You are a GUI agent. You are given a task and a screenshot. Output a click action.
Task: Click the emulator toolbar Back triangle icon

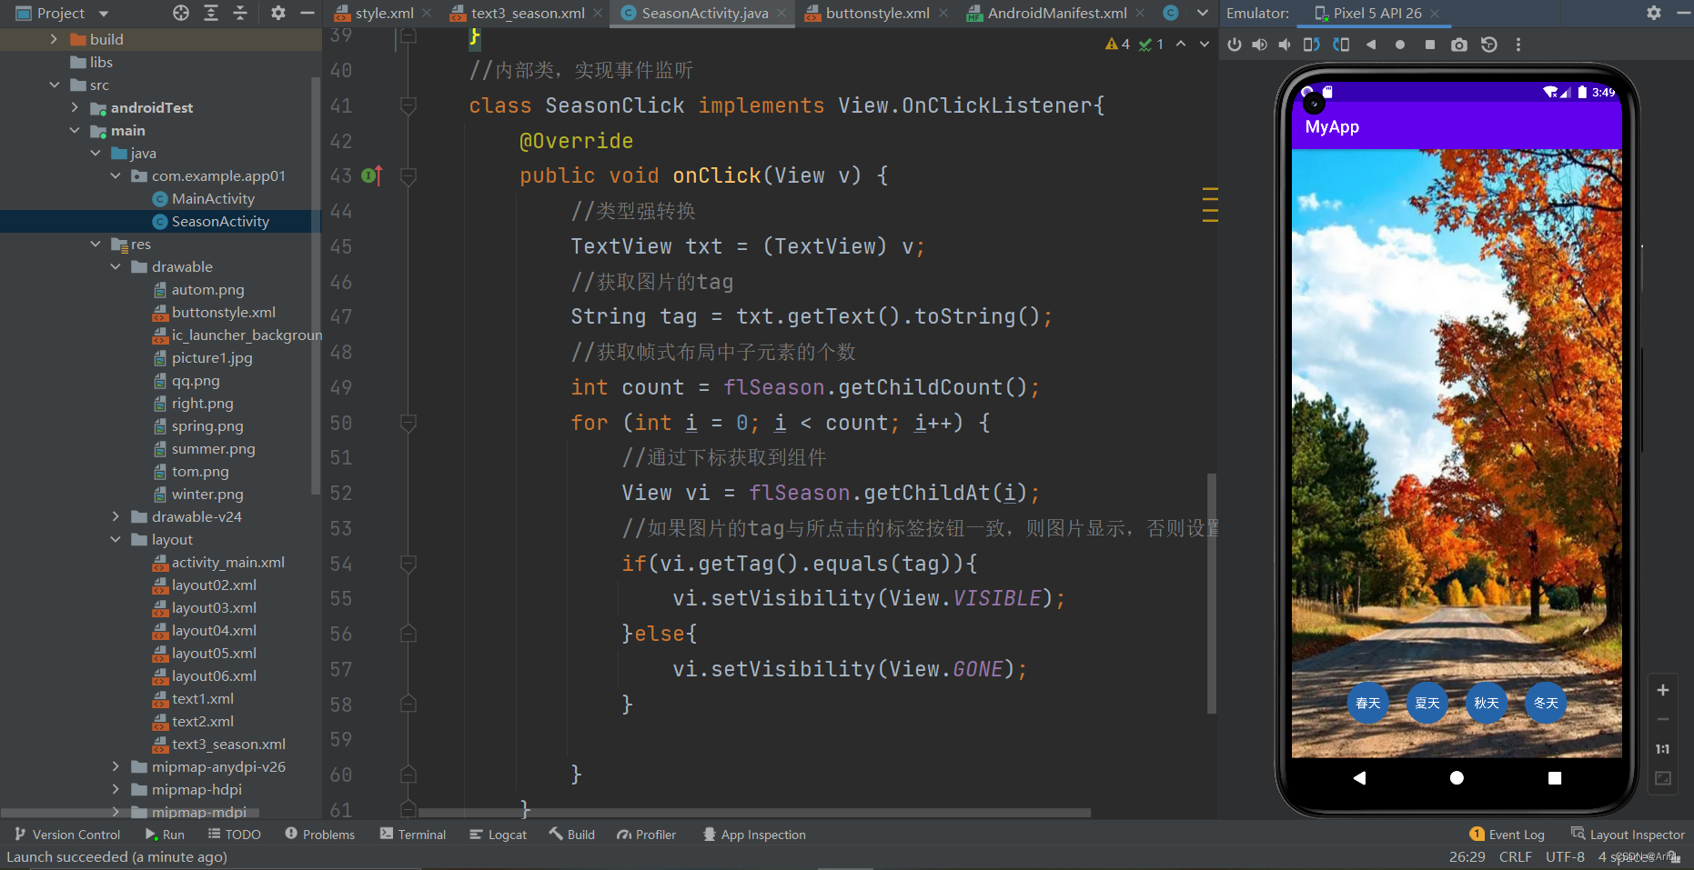1371,45
